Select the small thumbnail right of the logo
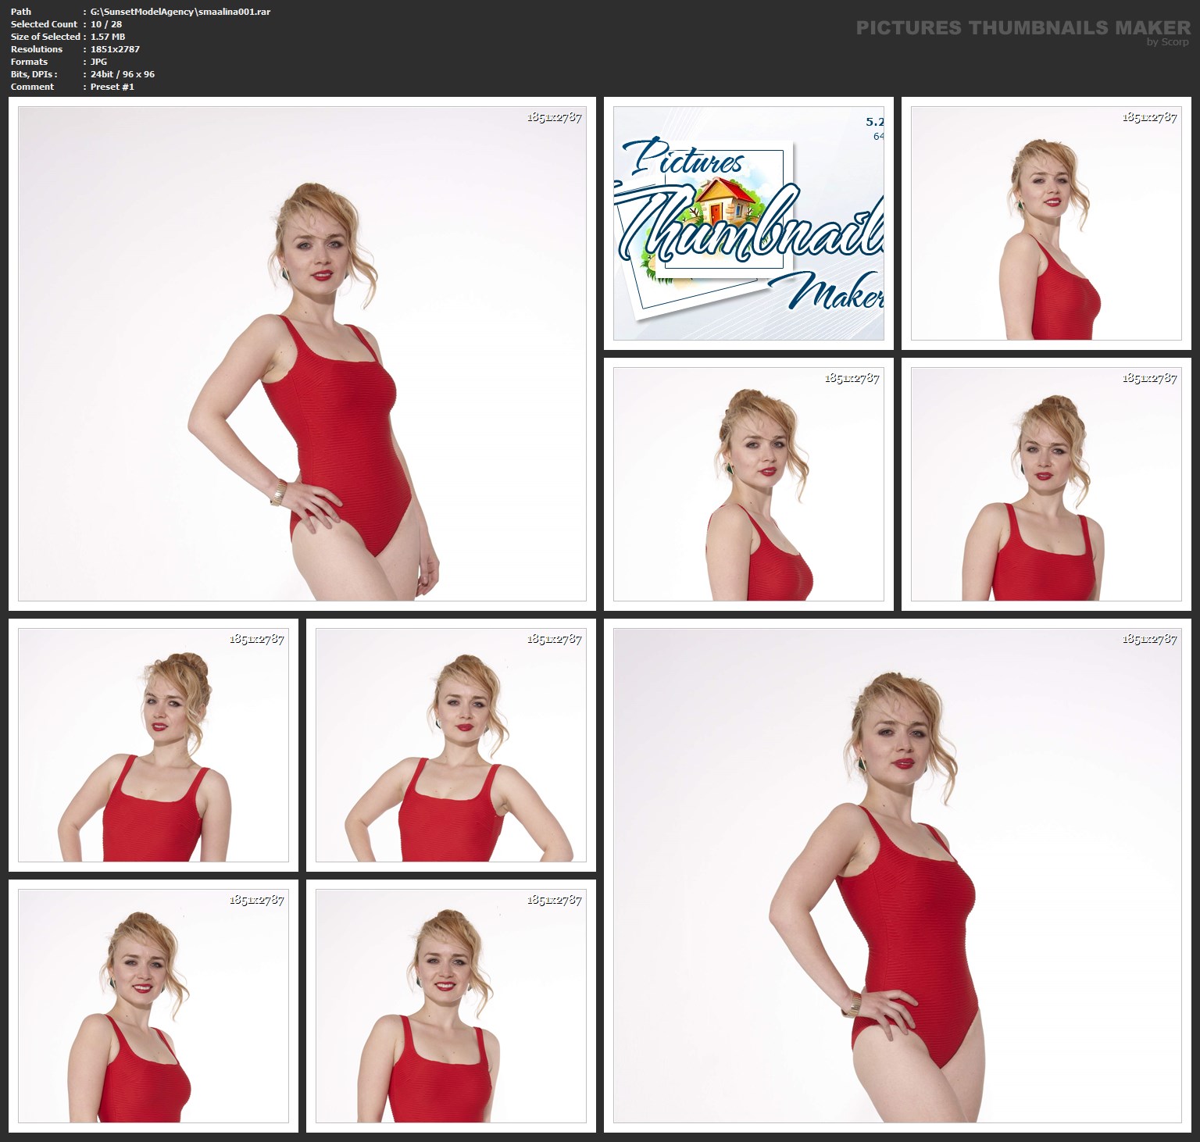This screenshot has height=1142, width=1200. 1045,223
